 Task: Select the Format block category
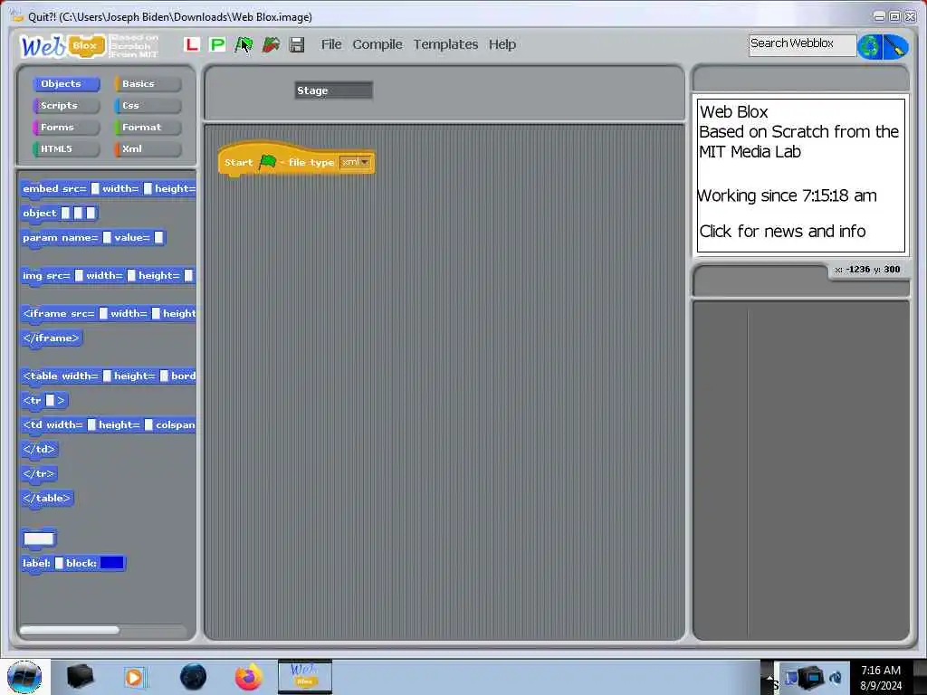148,127
